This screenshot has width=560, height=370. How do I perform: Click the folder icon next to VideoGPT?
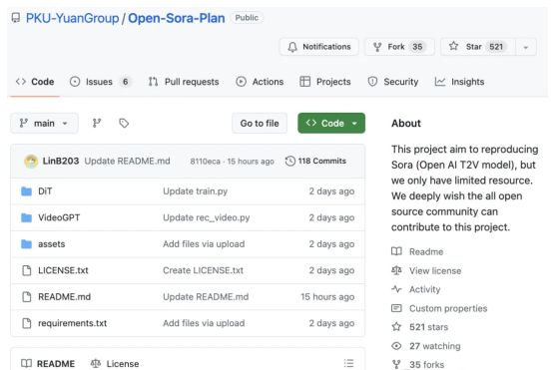[26, 217]
